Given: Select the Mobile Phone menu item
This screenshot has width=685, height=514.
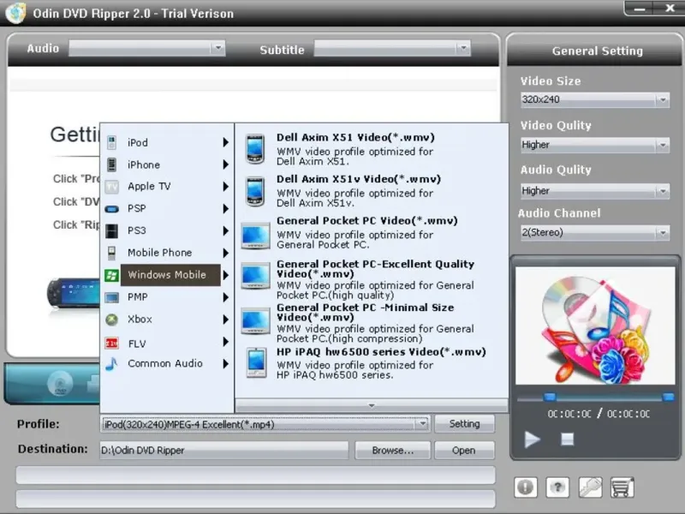Looking at the screenshot, I should [167, 253].
